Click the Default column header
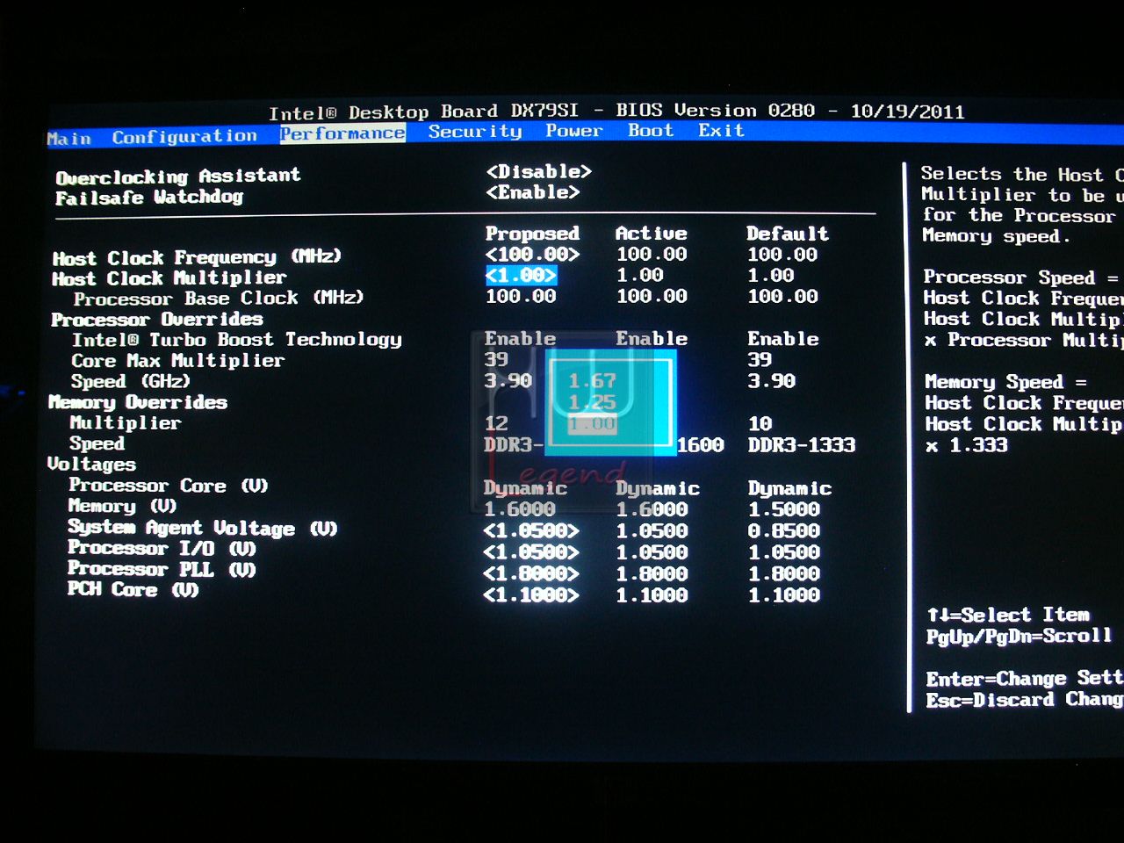This screenshot has height=843, width=1124. [x=788, y=234]
